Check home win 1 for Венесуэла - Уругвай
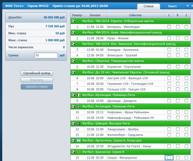The image size is (193, 161). 169,55
